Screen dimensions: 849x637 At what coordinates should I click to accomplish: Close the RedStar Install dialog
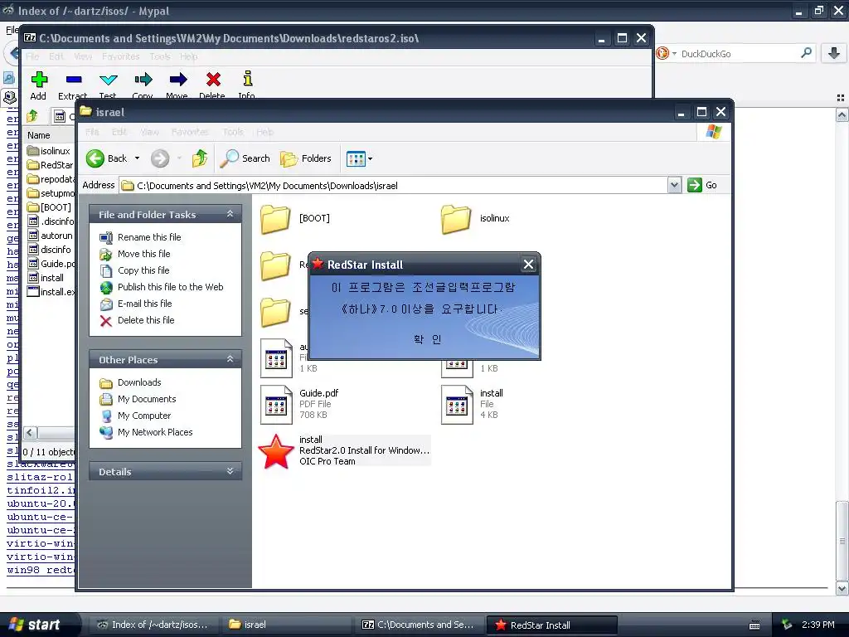(528, 265)
